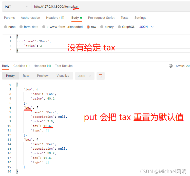
Task: Open the Settings tab
Action: coord(140,18)
